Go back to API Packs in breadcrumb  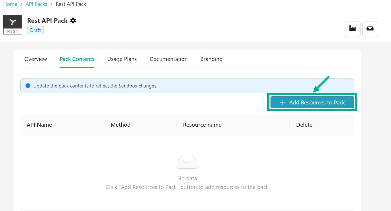pos(36,4)
